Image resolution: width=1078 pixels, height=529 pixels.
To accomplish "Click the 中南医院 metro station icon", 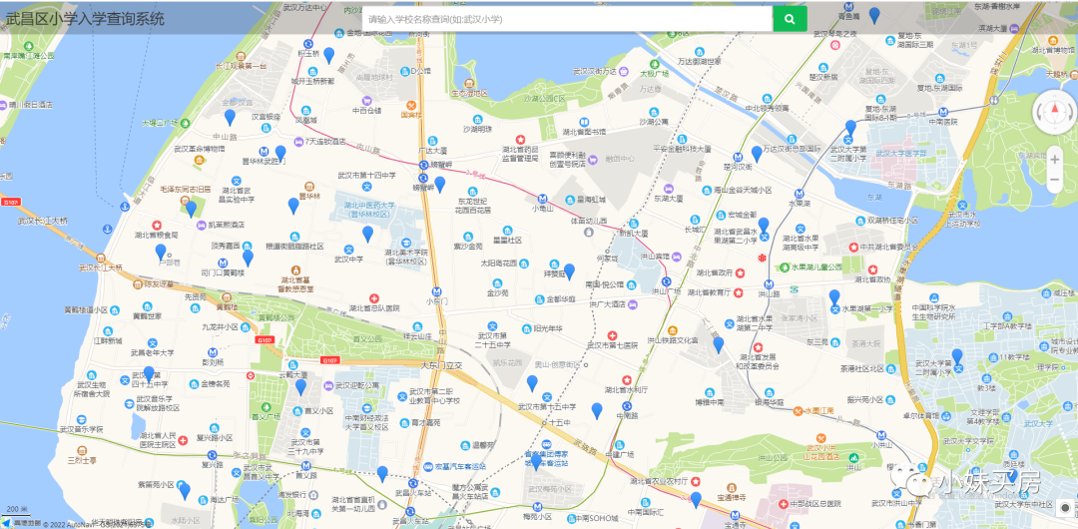I will 943,112.
